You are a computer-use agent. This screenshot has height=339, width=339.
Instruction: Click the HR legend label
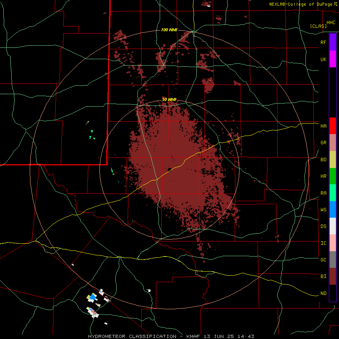tap(323, 176)
